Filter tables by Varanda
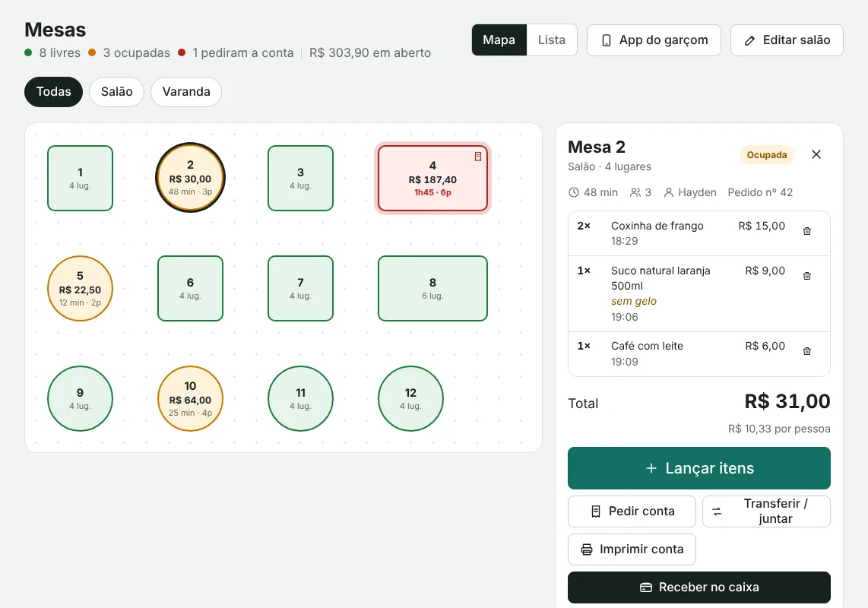The height and width of the screenshot is (608, 868). click(186, 91)
